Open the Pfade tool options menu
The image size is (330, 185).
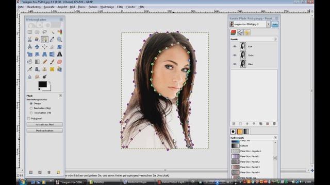click(x=60, y=96)
